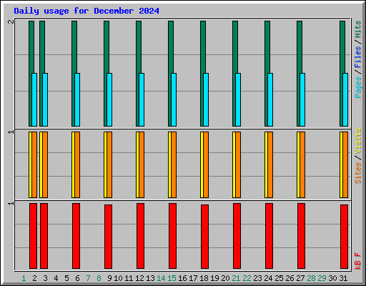Click the blue 'Files' legend label

(x=358, y=57)
